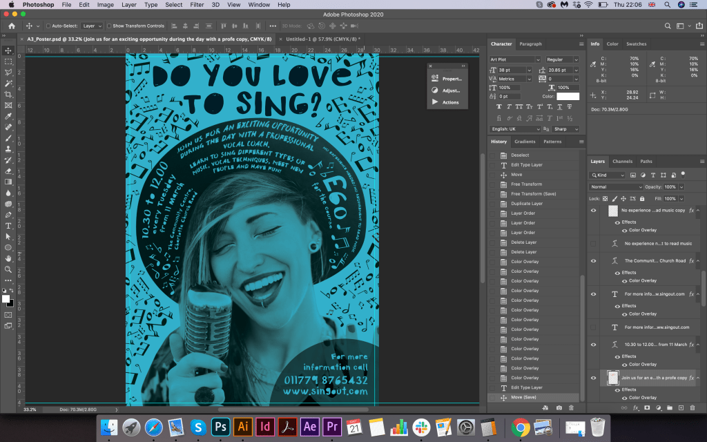Click the white text Color swatch
707x442 pixels.
568,97
